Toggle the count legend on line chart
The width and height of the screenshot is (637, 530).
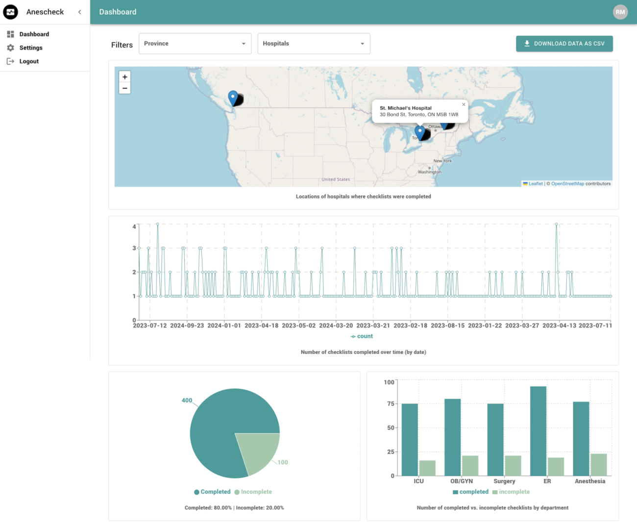coord(362,336)
